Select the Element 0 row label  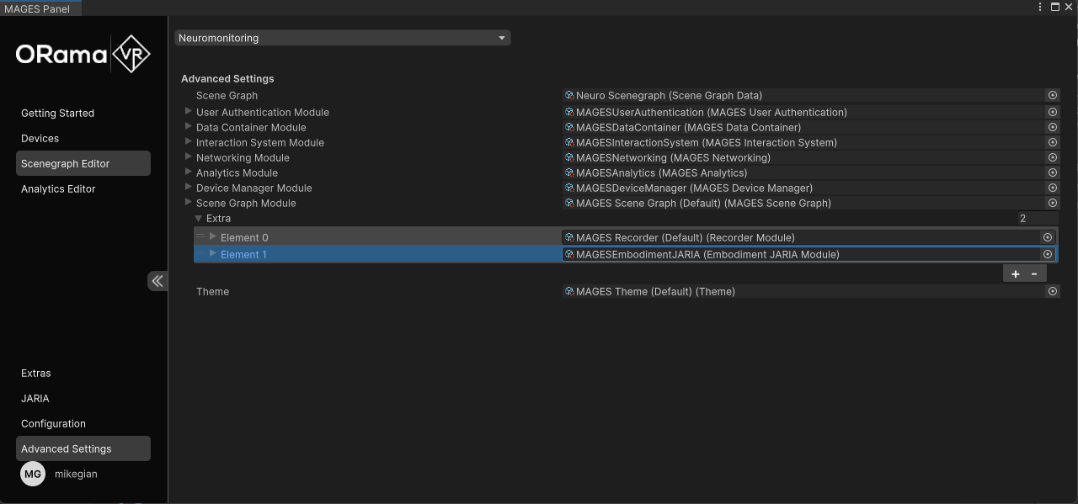tap(244, 237)
